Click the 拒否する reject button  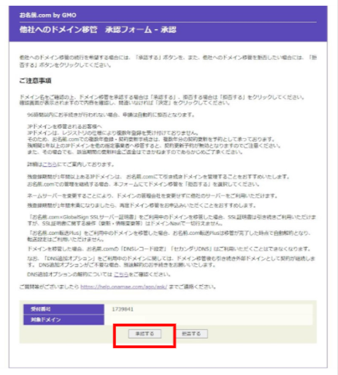pos(191,333)
